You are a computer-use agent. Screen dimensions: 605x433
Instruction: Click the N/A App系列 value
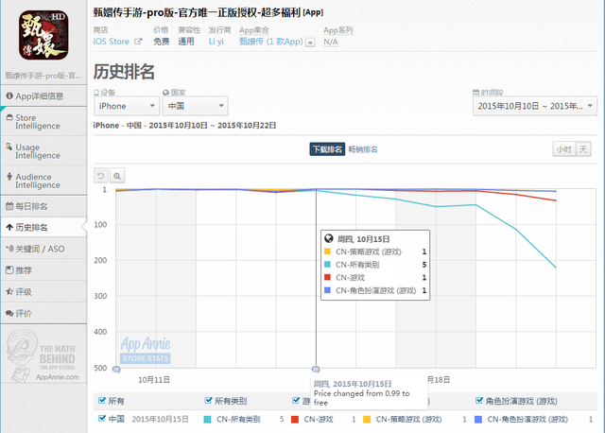(x=331, y=42)
